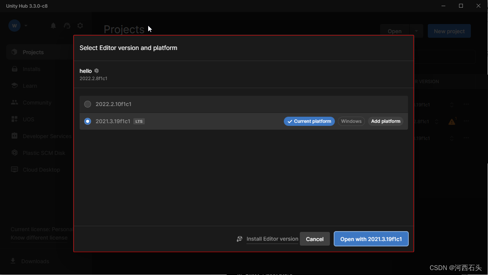
Task: Click the Unity icon next to hello
Action: click(x=96, y=71)
